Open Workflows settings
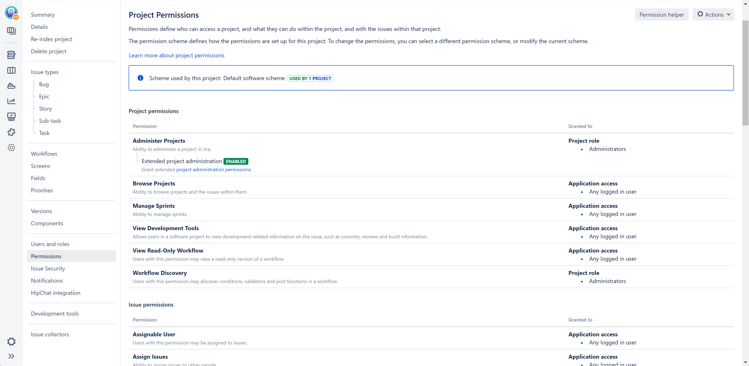The width and height of the screenshot is (749, 366). (44, 154)
